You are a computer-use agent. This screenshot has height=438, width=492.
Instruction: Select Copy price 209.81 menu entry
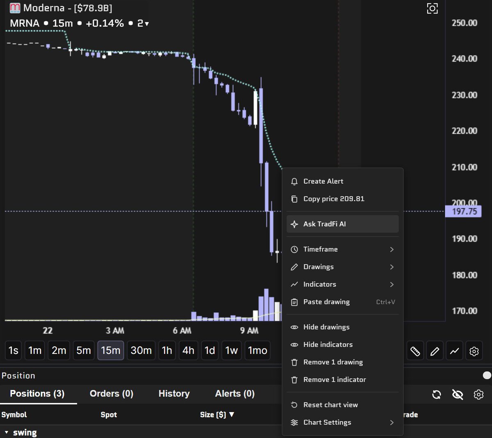pyautogui.click(x=343, y=199)
